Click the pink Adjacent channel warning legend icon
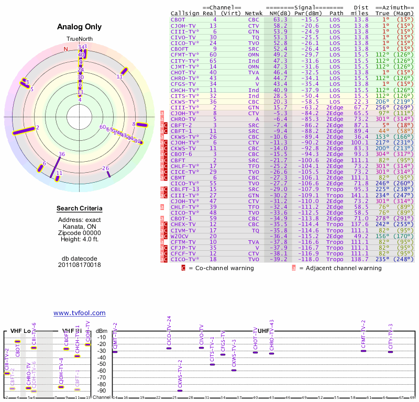The height and width of the screenshot is (402, 419). click(294, 268)
